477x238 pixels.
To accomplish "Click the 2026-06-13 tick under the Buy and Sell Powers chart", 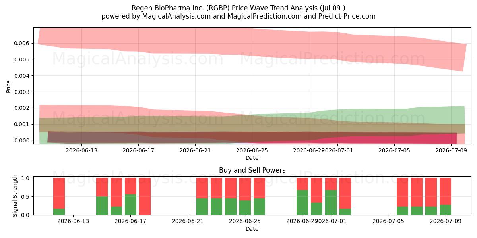I will pyautogui.click(x=73, y=221).
